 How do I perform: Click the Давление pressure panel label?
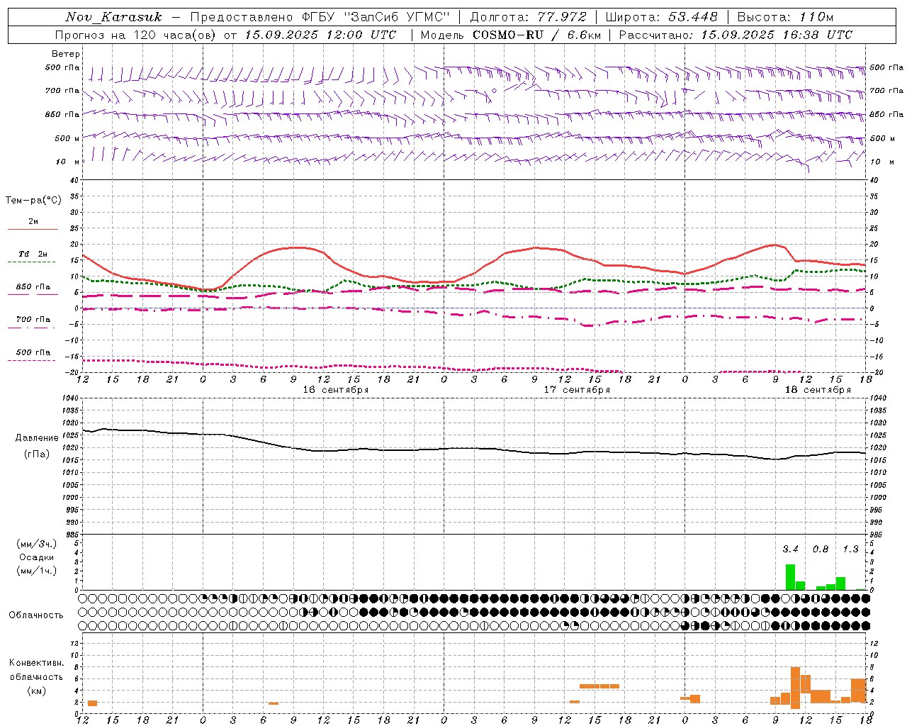pyautogui.click(x=37, y=438)
